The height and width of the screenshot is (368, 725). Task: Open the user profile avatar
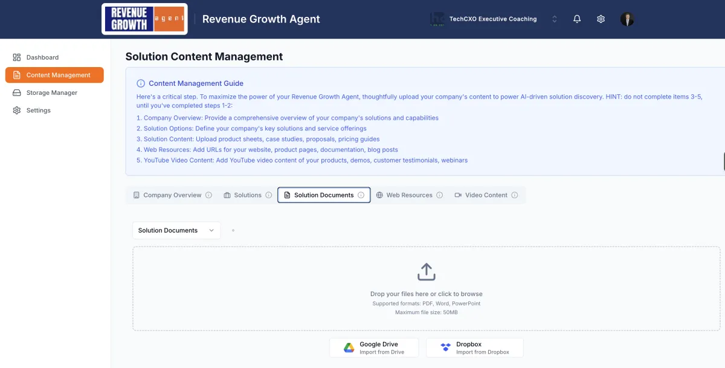[627, 19]
